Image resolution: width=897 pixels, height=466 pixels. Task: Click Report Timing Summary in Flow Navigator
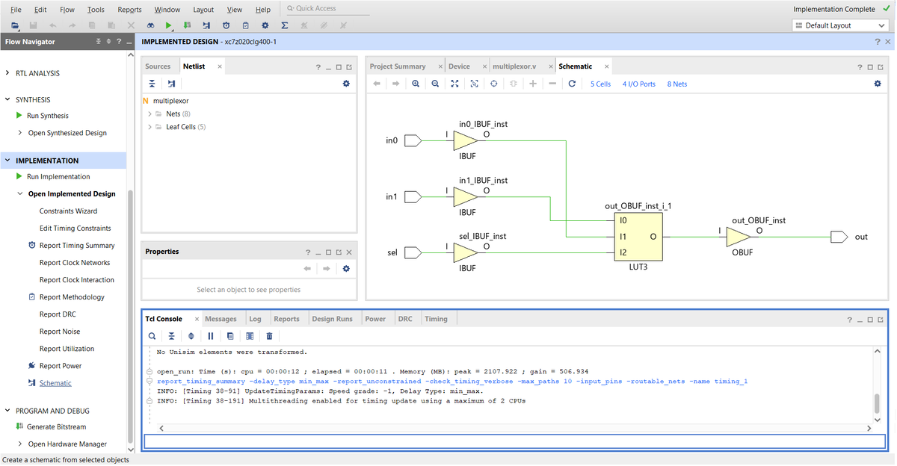[77, 246]
